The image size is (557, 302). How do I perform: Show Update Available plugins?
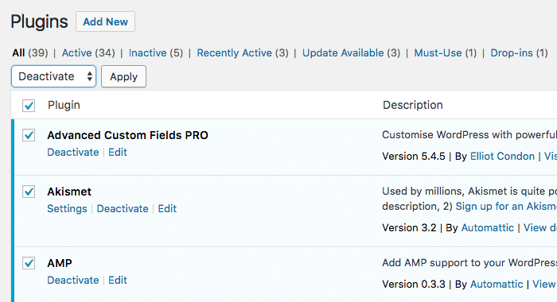pos(343,53)
